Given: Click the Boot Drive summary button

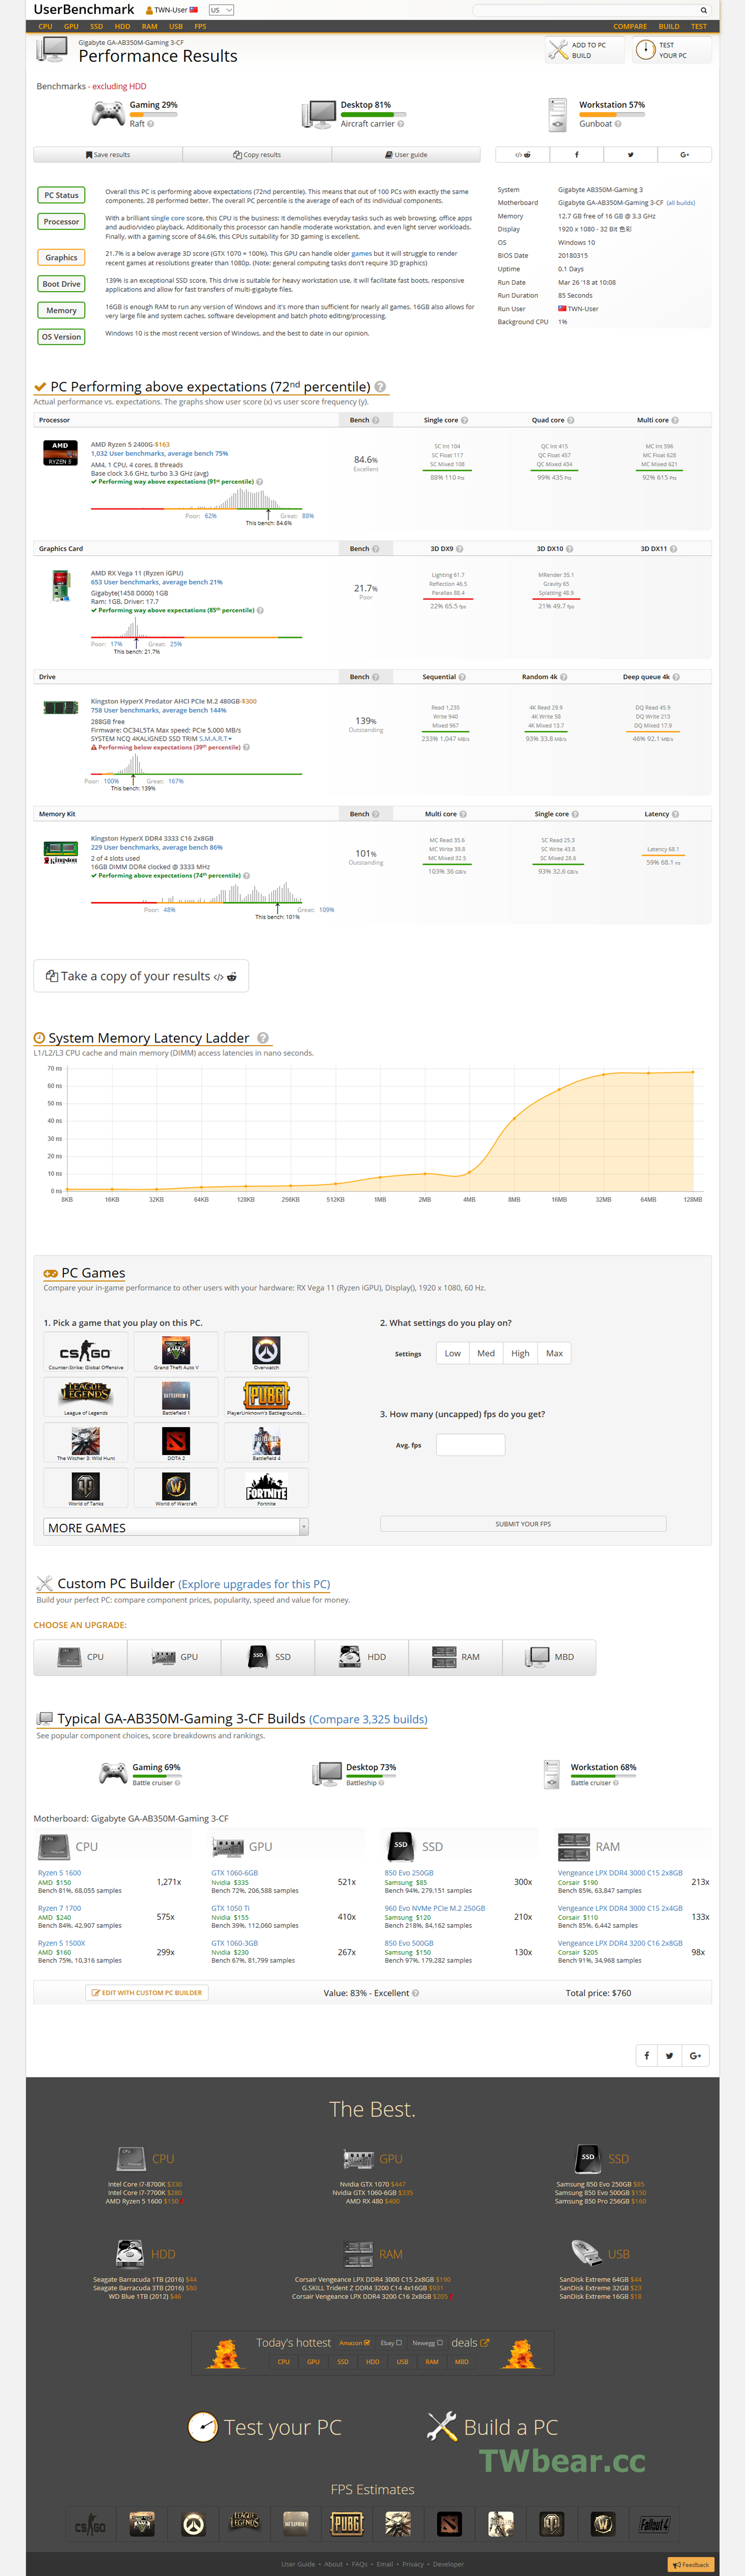Looking at the screenshot, I should (61, 284).
